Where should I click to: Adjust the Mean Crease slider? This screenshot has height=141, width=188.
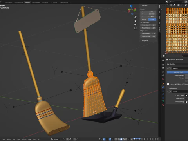click(x=148, y=36)
